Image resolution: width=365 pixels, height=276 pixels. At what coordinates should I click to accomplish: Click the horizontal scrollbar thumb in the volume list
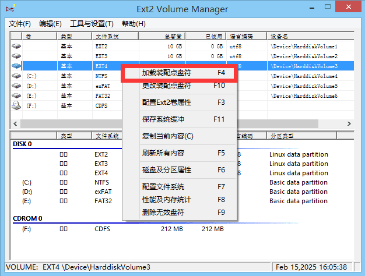(169, 123)
